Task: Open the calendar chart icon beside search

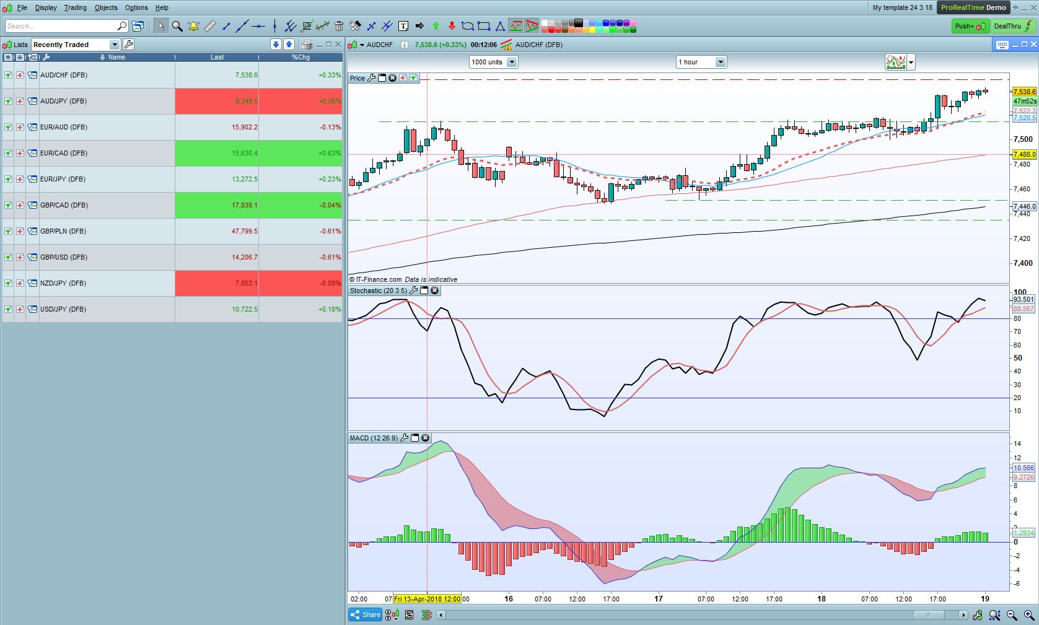Action: tap(138, 26)
